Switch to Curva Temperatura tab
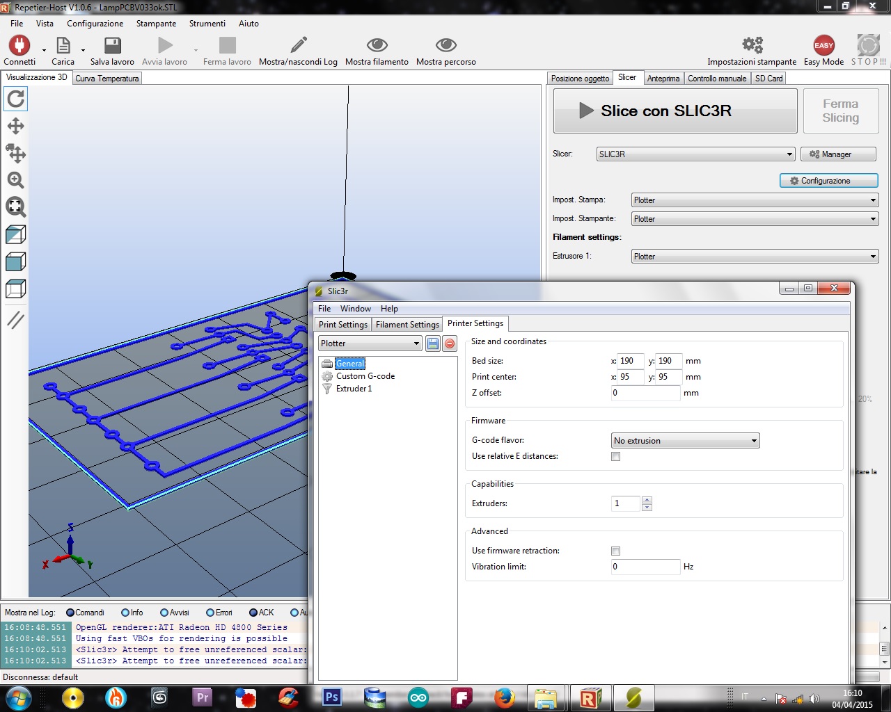891x712 pixels. [x=107, y=79]
